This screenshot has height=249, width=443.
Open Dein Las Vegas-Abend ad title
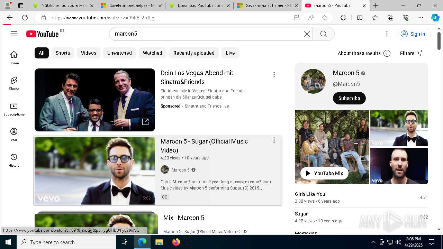[197, 77]
